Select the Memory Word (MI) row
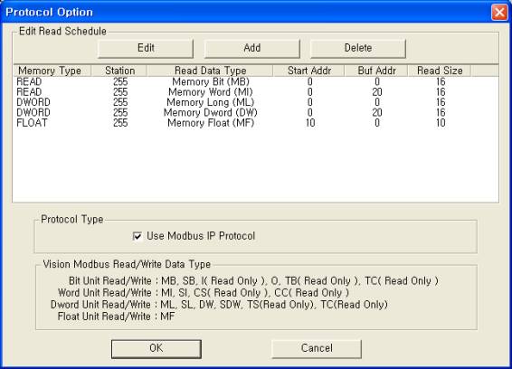This screenshot has height=369, width=512. (x=256, y=92)
